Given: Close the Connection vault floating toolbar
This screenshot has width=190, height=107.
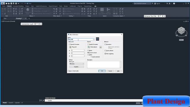Looking at the screenshot, I should point(41,24).
